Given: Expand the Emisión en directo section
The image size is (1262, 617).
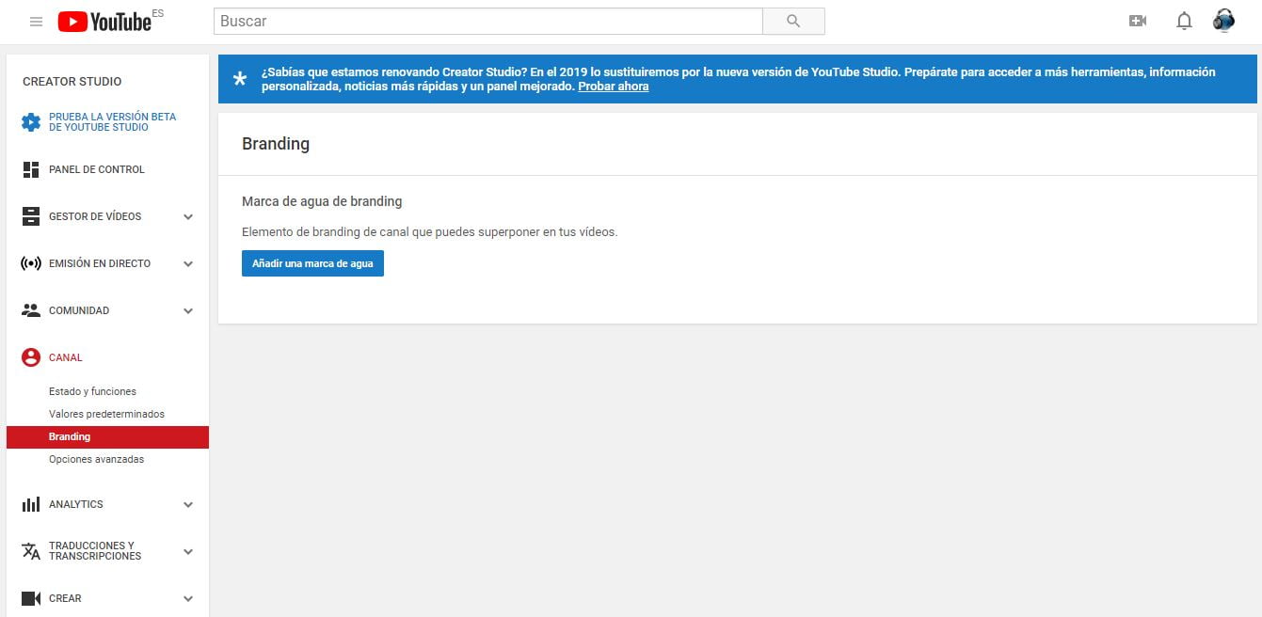Looking at the screenshot, I should 188,263.
